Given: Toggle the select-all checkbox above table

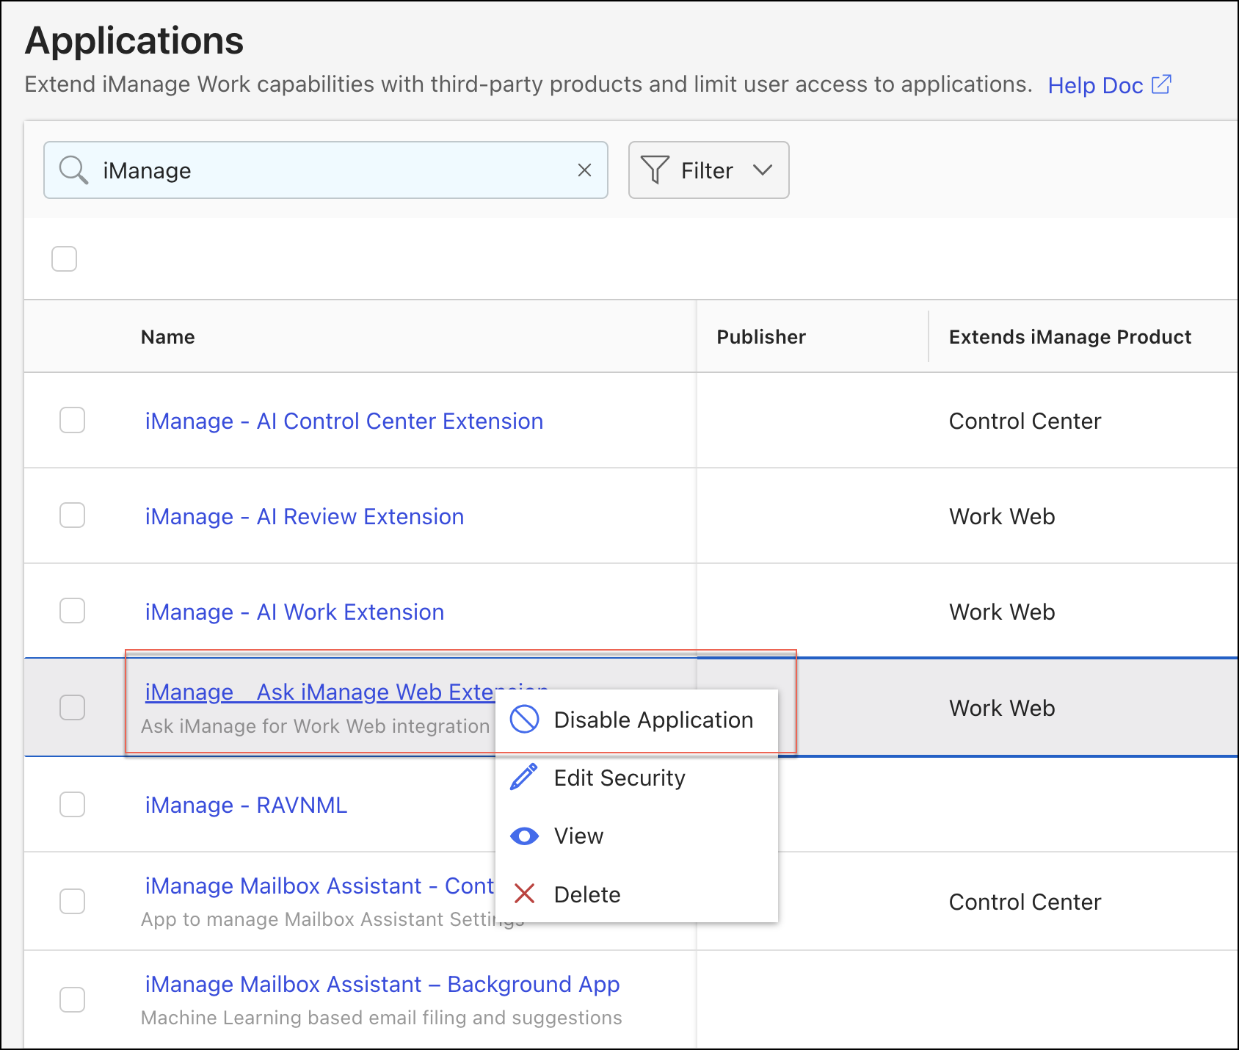Looking at the screenshot, I should [65, 258].
